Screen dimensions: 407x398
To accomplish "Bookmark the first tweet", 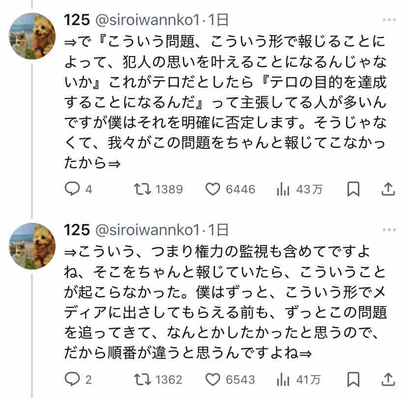I will [353, 189].
